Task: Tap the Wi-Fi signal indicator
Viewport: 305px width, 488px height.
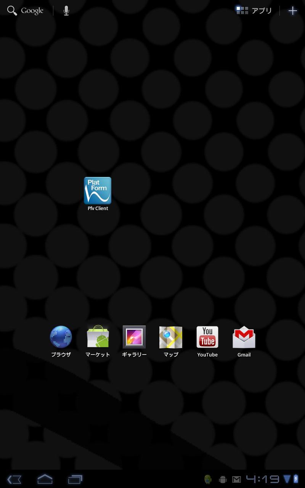Action: 286,479
